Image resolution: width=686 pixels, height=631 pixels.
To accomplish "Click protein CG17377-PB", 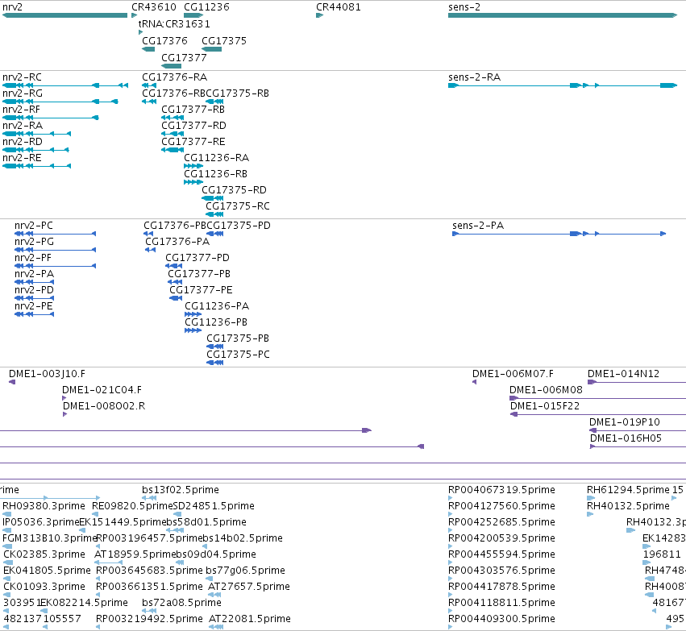I will click(199, 274).
